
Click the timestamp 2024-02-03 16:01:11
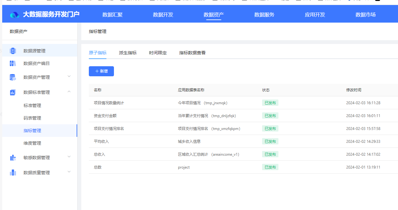coord(363,116)
